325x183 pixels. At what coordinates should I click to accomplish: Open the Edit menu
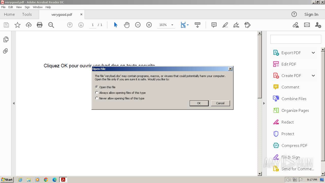tap(11, 7)
